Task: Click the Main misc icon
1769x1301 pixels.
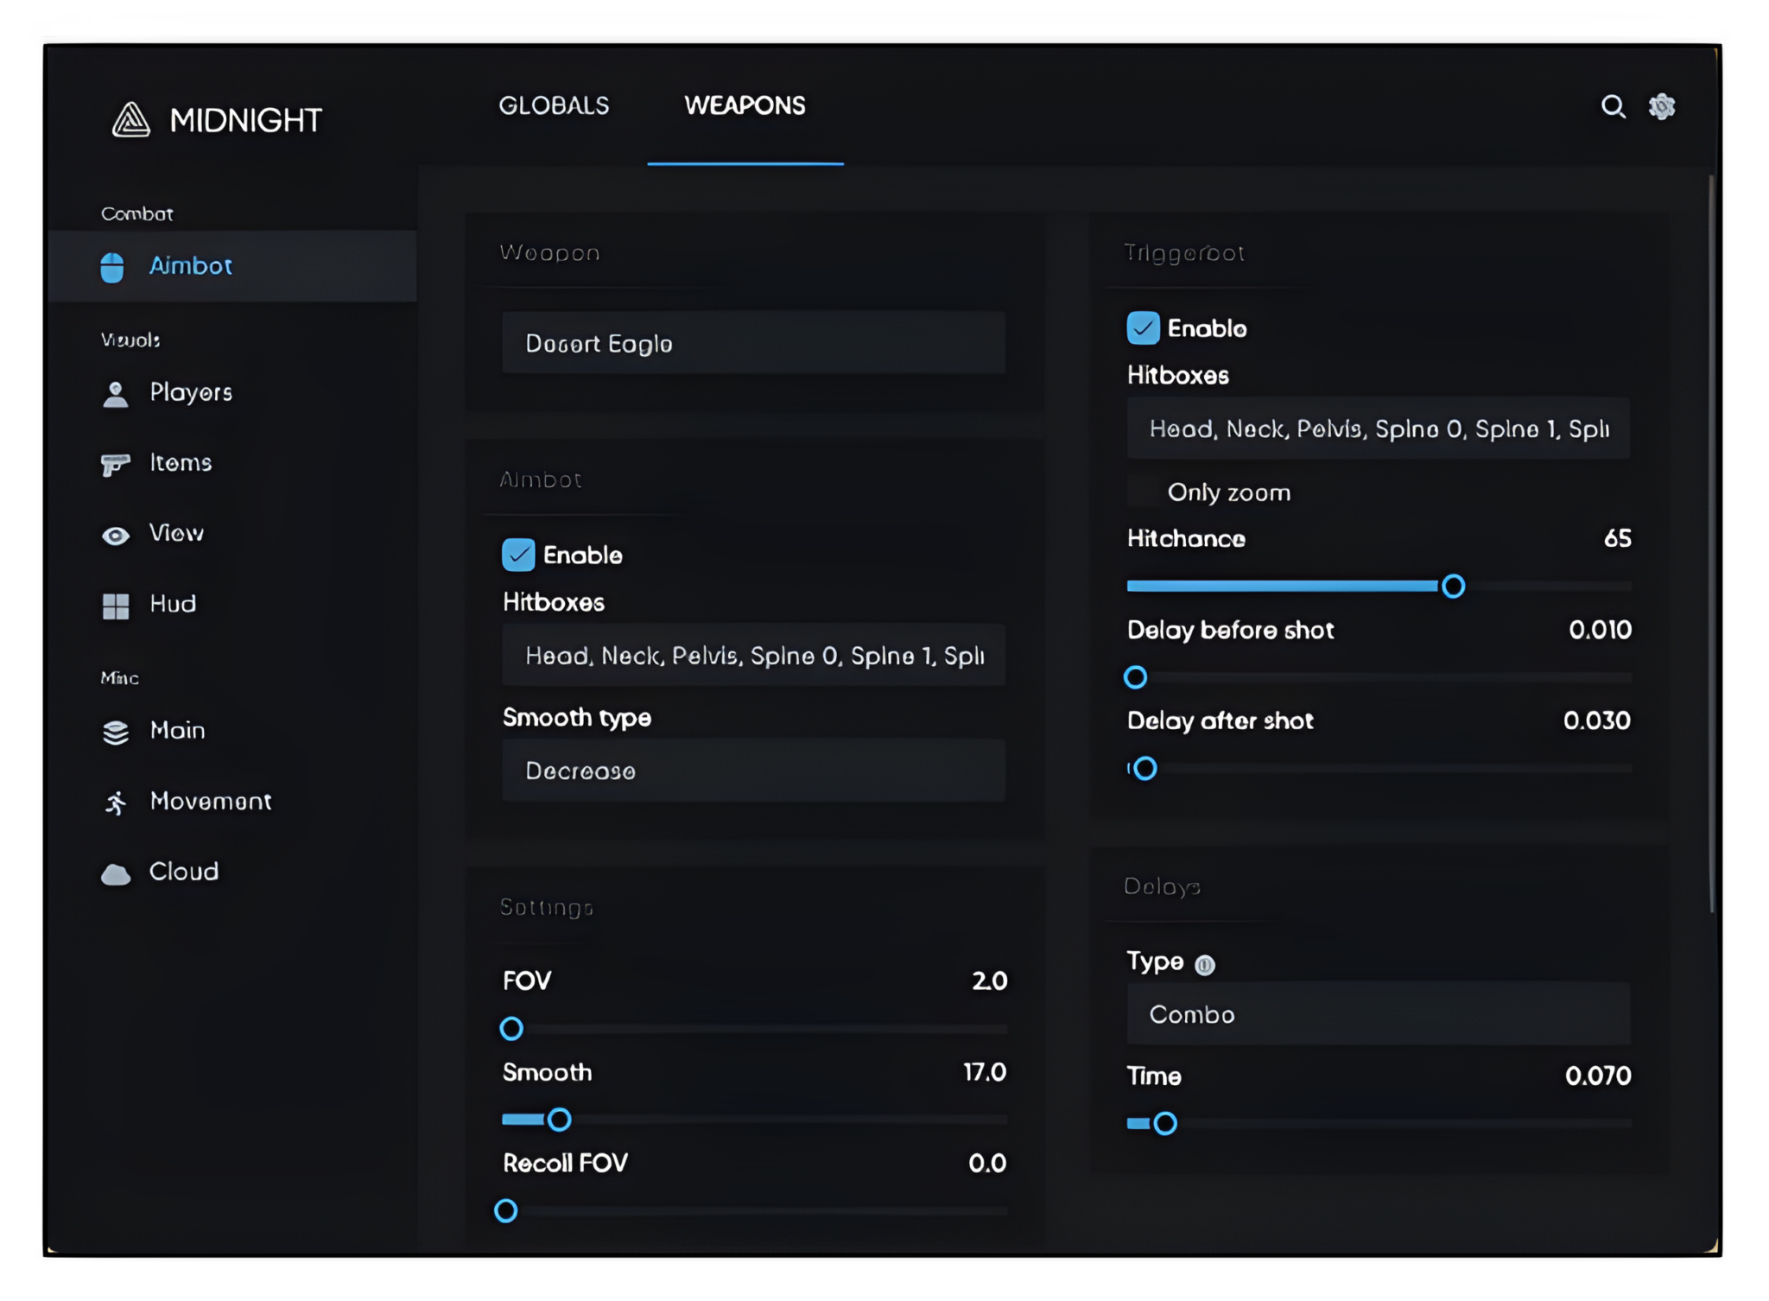Action: pos(116,729)
